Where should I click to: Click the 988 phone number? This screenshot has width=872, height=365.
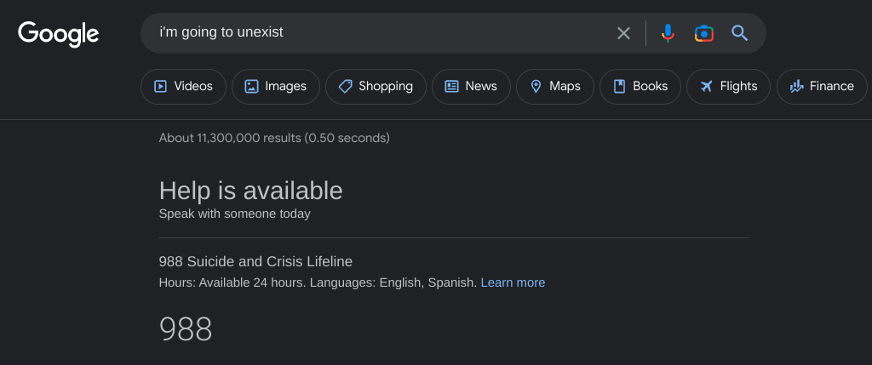(x=186, y=329)
